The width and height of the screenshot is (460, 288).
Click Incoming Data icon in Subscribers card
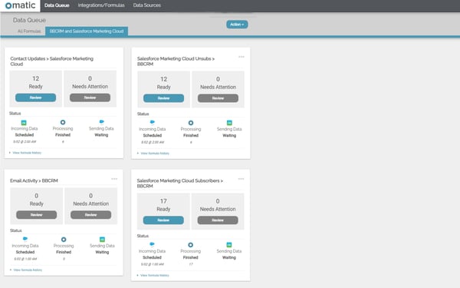152,244
